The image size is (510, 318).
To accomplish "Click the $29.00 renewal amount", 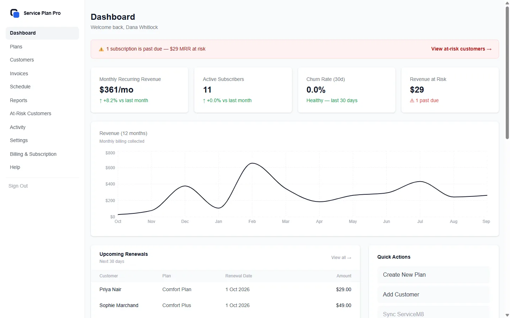I will tap(344, 290).
